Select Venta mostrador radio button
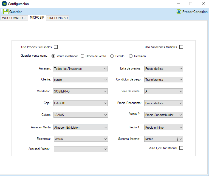This screenshot has height=176, width=209. 53,56
